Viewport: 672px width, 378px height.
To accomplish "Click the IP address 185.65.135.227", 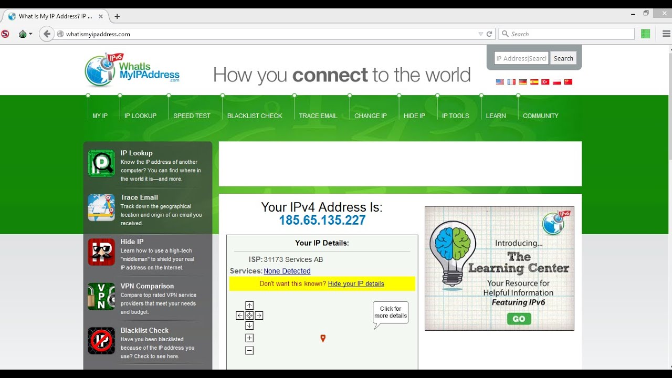I will coord(322,220).
